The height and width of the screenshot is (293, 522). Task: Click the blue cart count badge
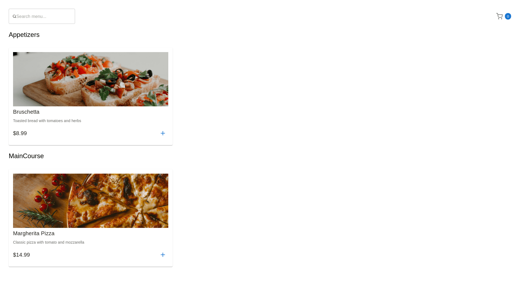coord(508,16)
